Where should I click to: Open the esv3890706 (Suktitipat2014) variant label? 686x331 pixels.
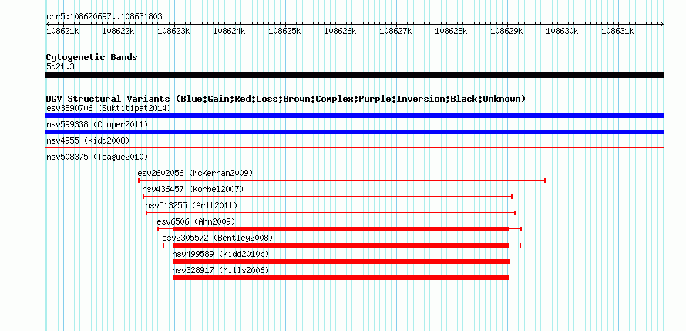pyautogui.click(x=109, y=108)
